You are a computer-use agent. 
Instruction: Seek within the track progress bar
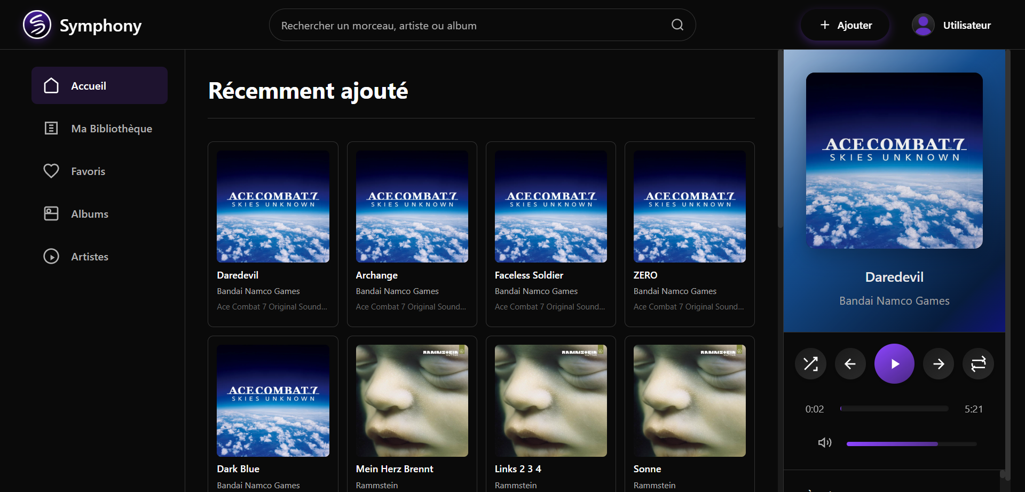pyautogui.click(x=894, y=409)
